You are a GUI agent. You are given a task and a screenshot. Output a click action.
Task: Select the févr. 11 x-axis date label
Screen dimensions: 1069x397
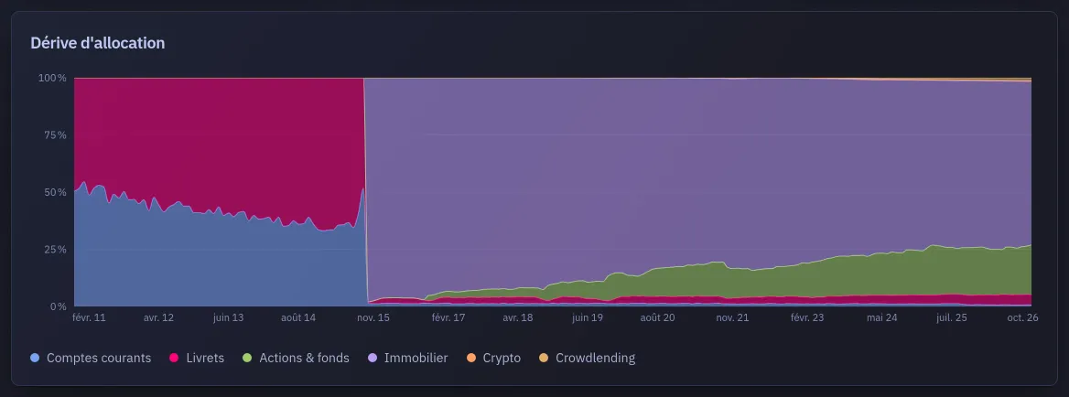(x=89, y=317)
